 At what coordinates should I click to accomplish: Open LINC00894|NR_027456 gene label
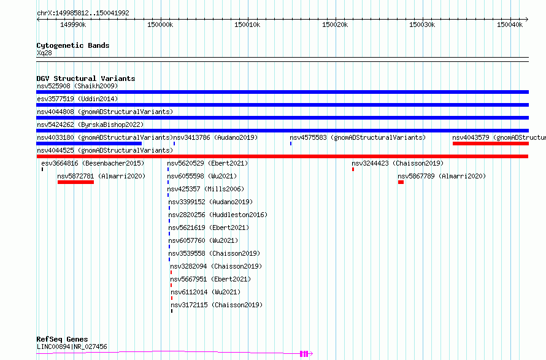72,347
